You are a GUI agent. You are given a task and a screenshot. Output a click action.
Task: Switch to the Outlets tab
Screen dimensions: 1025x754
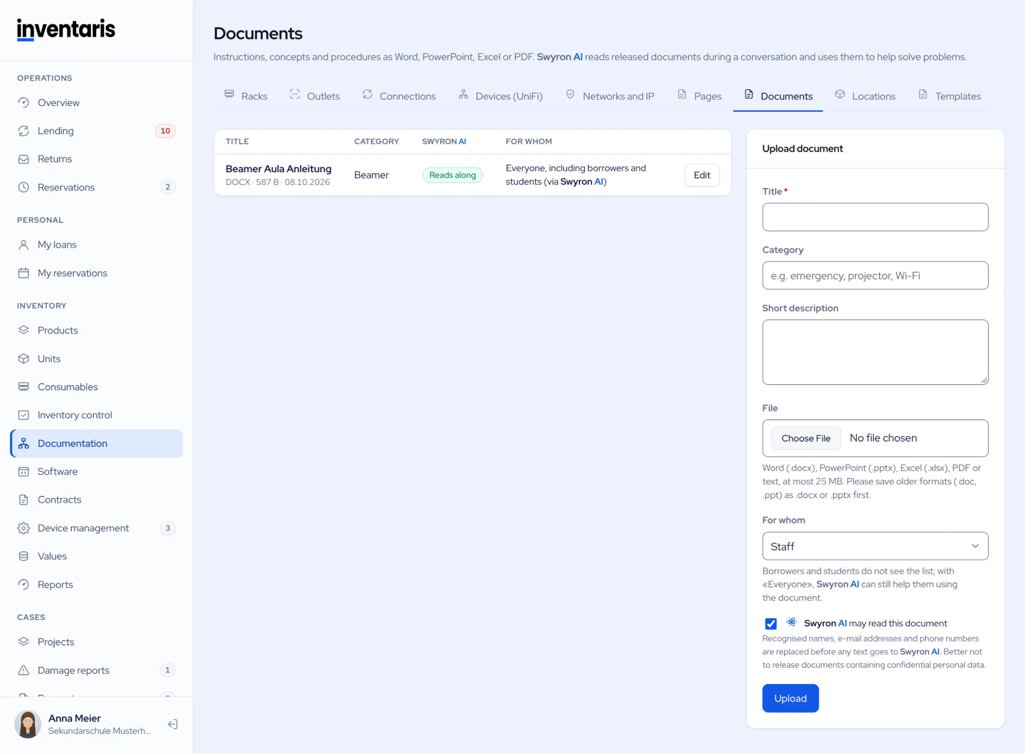coord(314,96)
